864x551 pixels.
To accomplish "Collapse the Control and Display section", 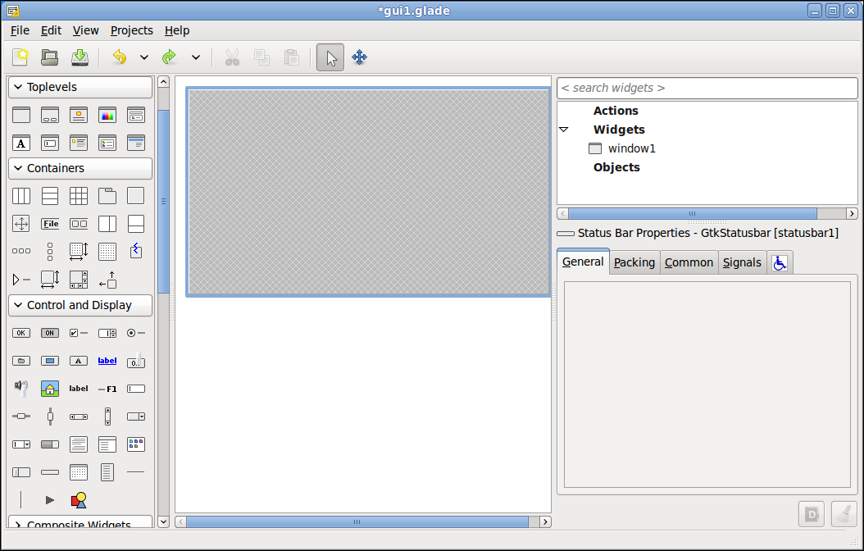I will tap(80, 305).
